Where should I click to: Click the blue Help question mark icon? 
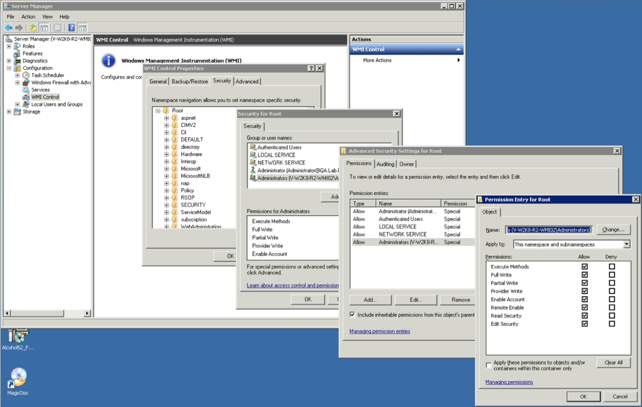point(71,28)
